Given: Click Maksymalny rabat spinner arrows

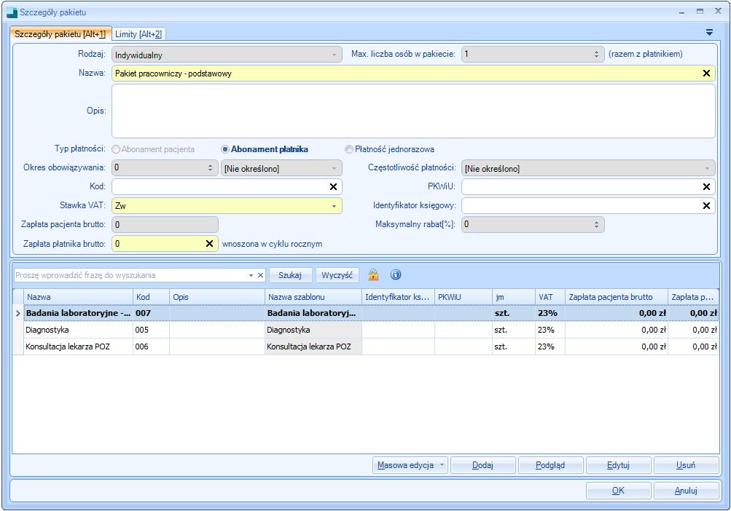Looking at the screenshot, I should pos(596,224).
